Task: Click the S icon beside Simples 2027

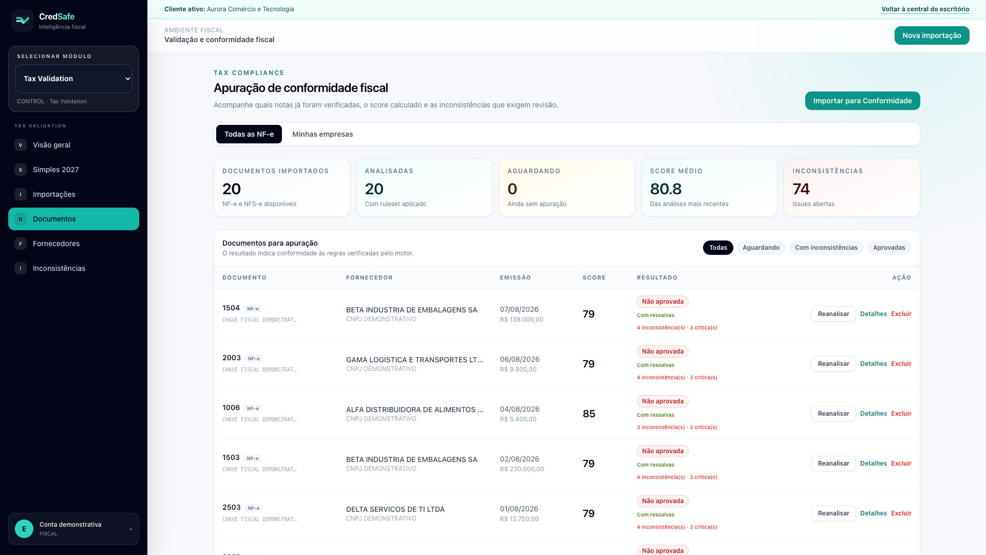Action: (21, 170)
